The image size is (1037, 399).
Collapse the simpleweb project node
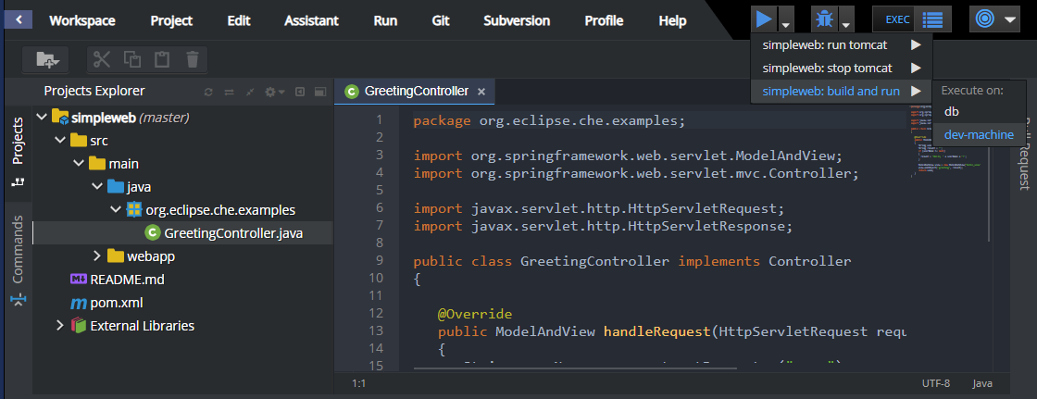click(x=43, y=118)
